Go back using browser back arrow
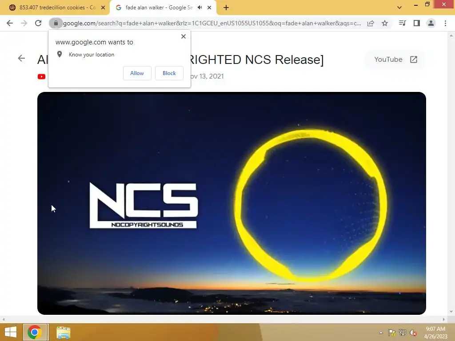 pyautogui.click(x=10, y=23)
